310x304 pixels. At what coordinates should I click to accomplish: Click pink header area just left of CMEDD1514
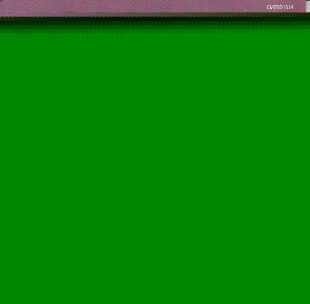[256, 7]
